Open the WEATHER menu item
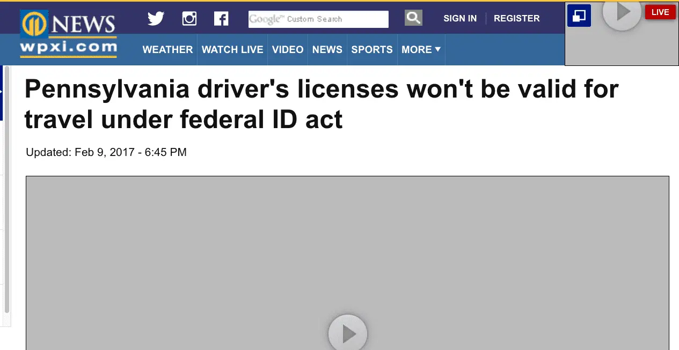This screenshot has width=679, height=350. tap(167, 49)
